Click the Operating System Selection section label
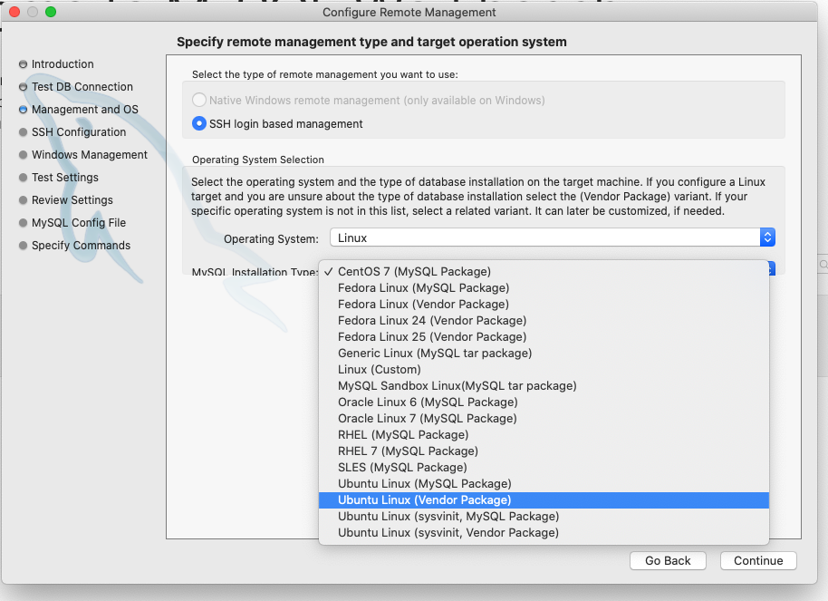The height and width of the screenshot is (601, 828). [x=258, y=160]
